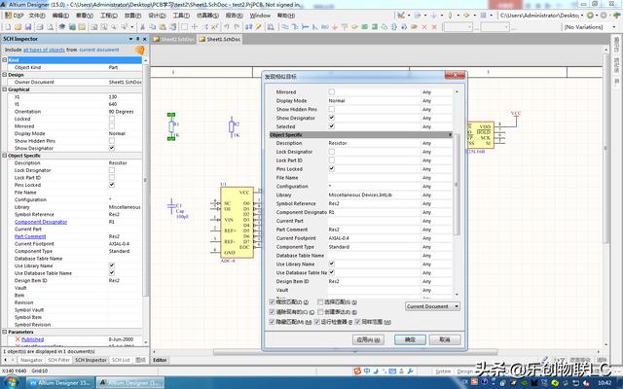Viewport: 623px width, 389px height.
Task: Uncheck Show Designator in the dialog
Action: (331, 118)
